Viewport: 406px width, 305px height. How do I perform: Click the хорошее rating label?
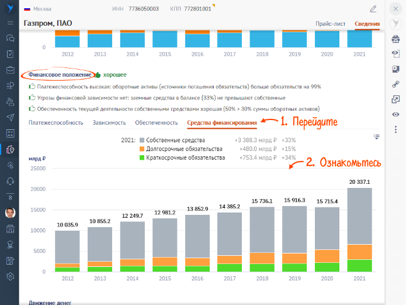(114, 75)
